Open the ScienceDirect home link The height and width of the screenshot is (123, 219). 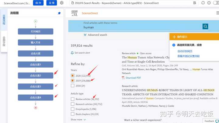[90, 13]
